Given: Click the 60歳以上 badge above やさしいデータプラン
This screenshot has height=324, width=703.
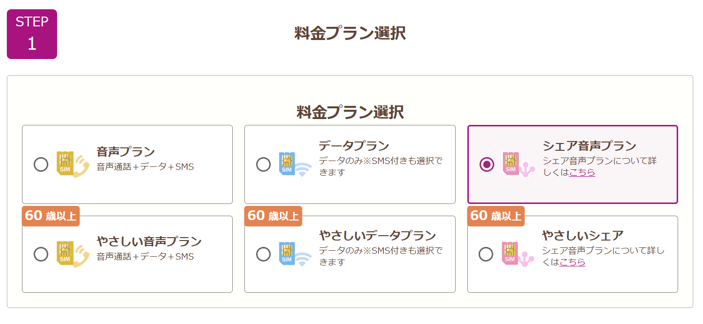Looking at the screenshot, I should [273, 216].
